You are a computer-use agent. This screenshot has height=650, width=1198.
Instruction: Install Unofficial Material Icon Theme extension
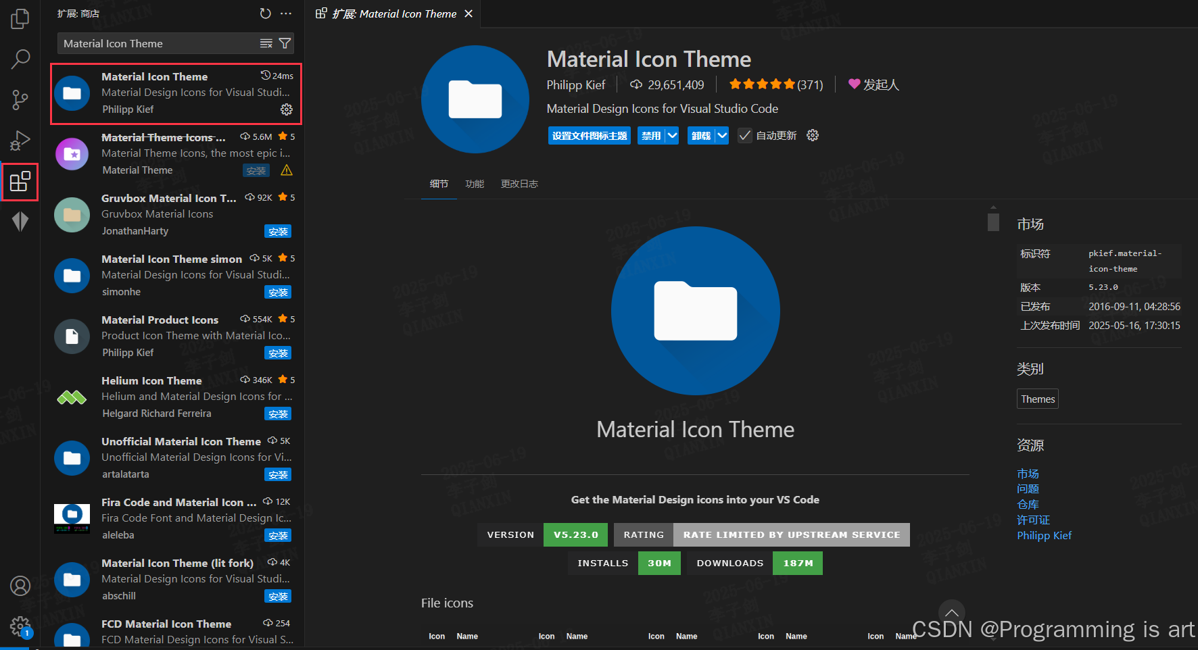(278, 475)
